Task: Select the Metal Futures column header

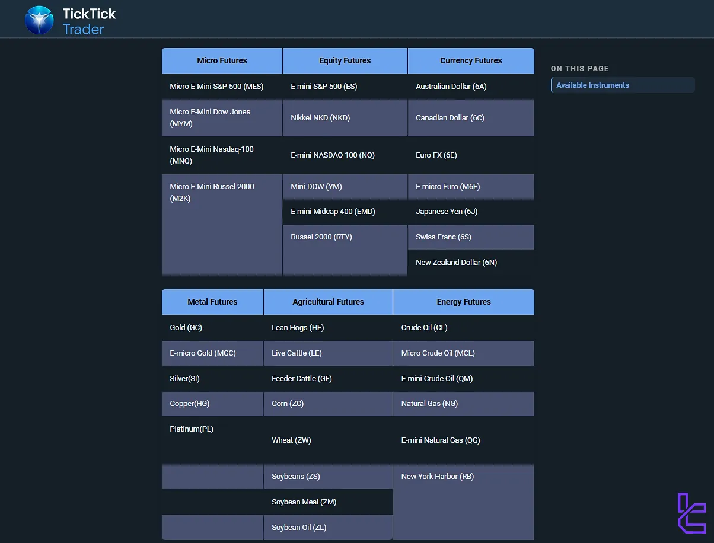Action: tap(212, 302)
